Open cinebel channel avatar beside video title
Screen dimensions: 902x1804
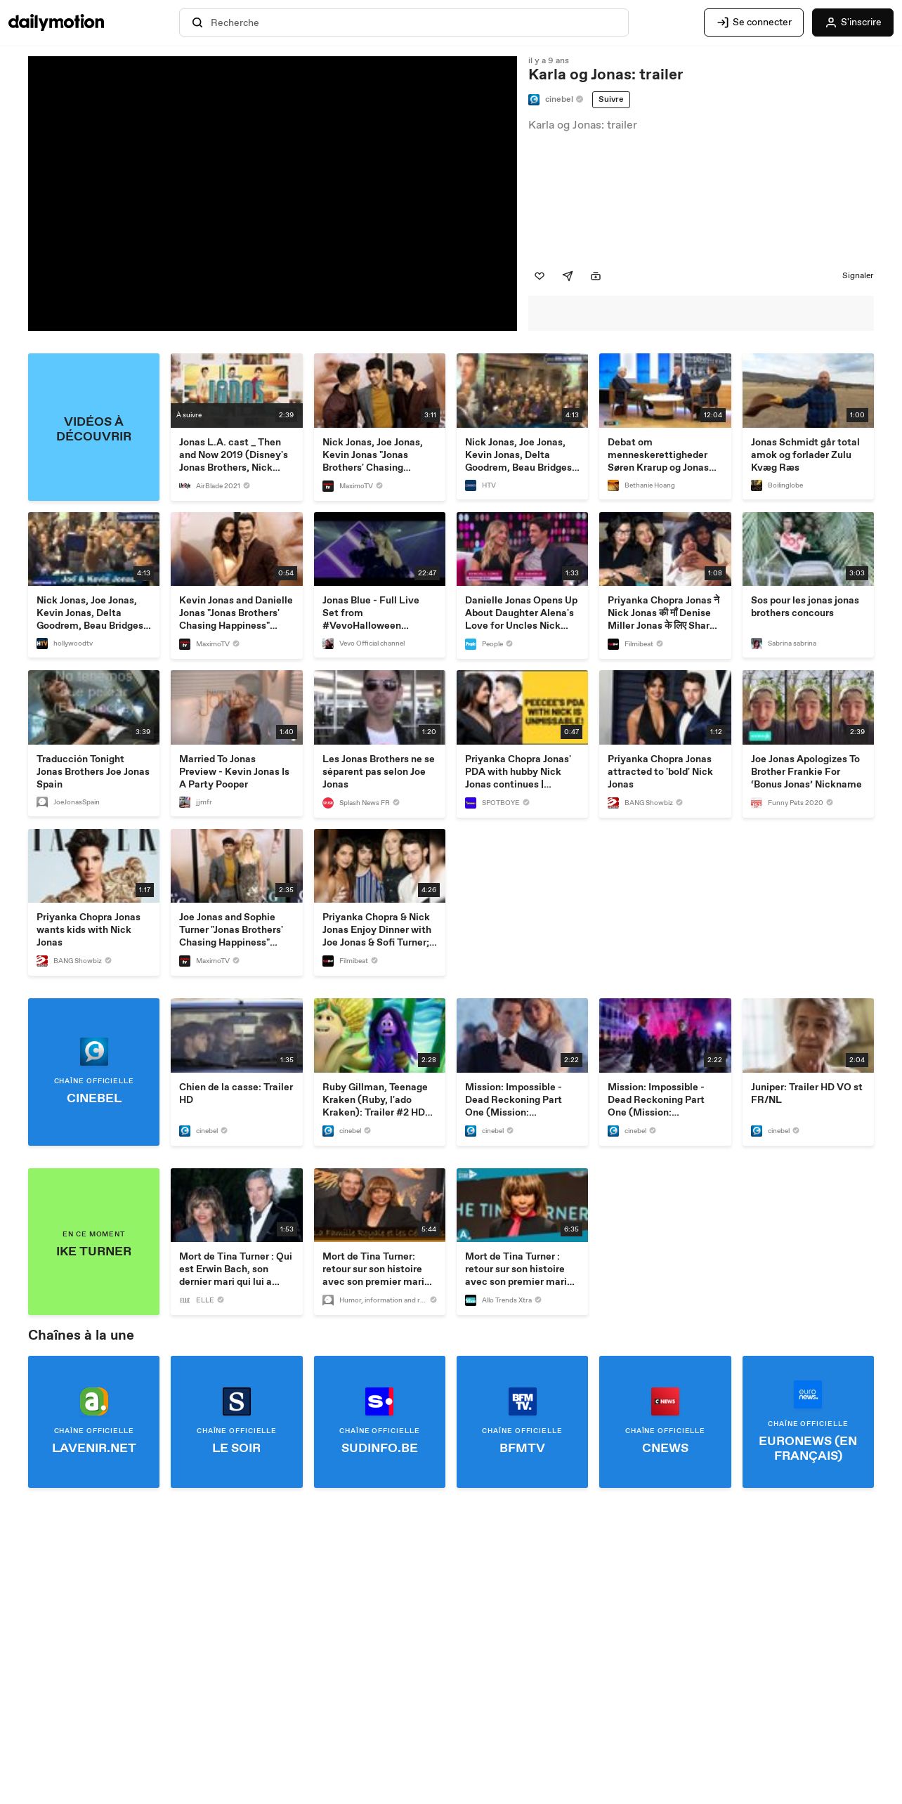pyautogui.click(x=534, y=100)
